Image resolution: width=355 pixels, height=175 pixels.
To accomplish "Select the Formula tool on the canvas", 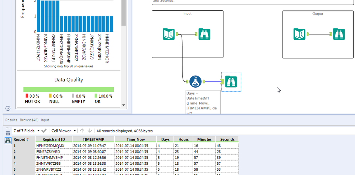I will pos(195,82).
